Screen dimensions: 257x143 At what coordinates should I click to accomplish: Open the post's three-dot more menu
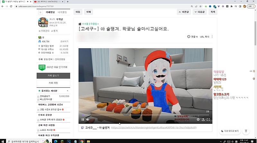click(212, 37)
